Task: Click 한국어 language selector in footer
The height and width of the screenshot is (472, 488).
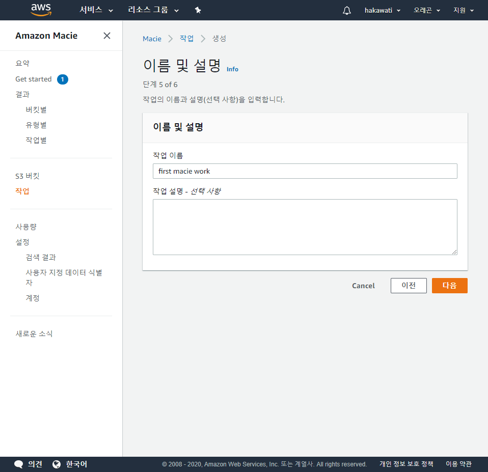Action: [76, 464]
